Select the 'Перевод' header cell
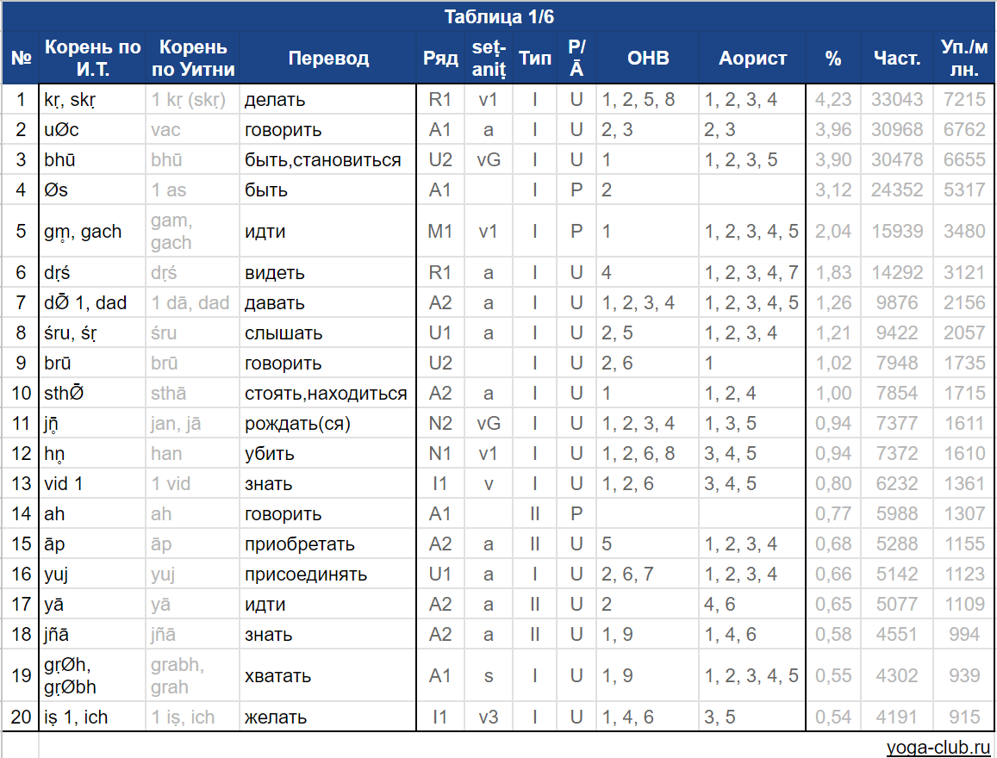 pos(328,59)
